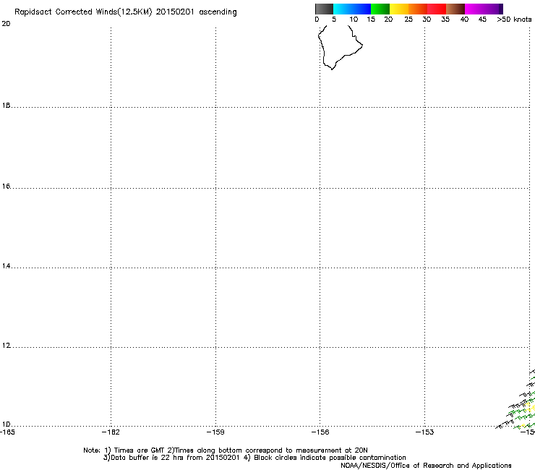Click the longitude label '-162'

pyautogui.click(x=111, y=432)
